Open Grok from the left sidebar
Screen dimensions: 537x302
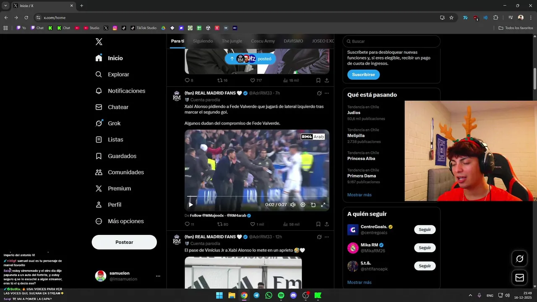point(108,123)
